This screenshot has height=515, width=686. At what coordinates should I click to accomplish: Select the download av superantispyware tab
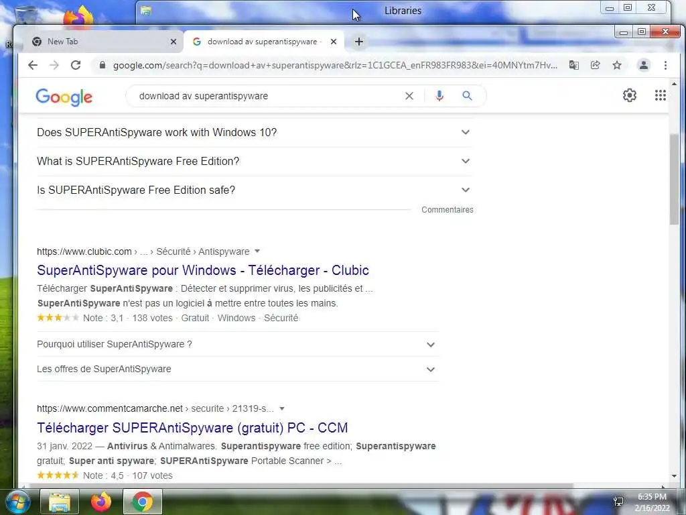coord(264,42)
